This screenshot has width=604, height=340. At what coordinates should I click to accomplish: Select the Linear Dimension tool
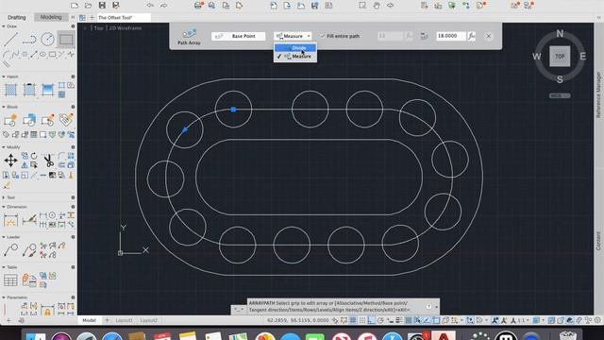click(10, 220)
